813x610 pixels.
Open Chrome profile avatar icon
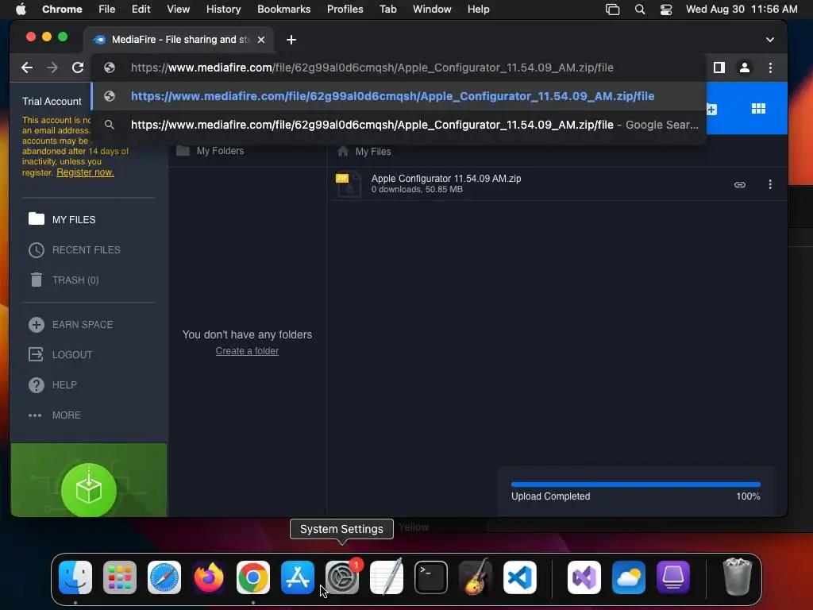pyautogui.click(x=744, y=68)
